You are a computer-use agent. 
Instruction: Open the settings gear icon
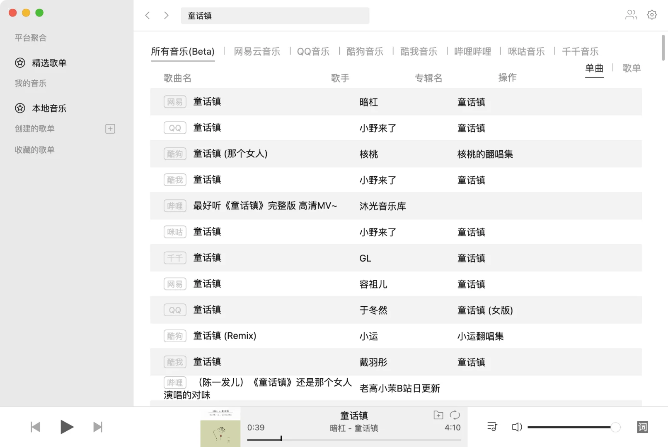pos(651,14)
